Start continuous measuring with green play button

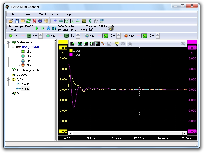coord(37,28)
